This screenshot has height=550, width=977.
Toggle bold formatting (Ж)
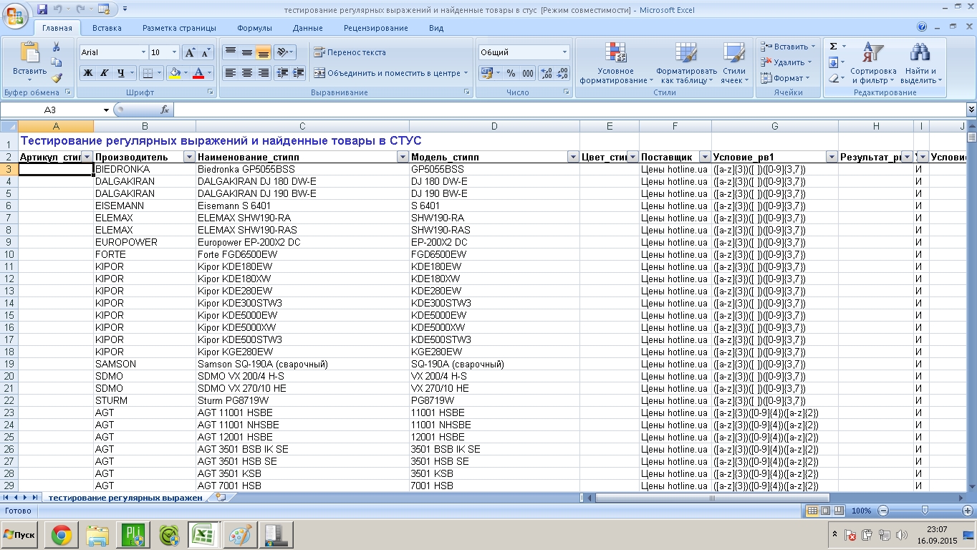[87, 73]
